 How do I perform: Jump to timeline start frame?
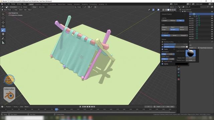coord(83,107)
